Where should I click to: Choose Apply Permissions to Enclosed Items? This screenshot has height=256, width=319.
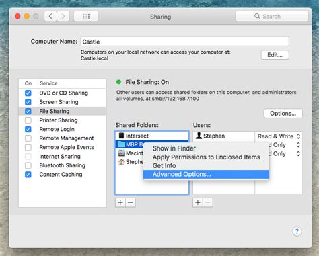[206, 157]
